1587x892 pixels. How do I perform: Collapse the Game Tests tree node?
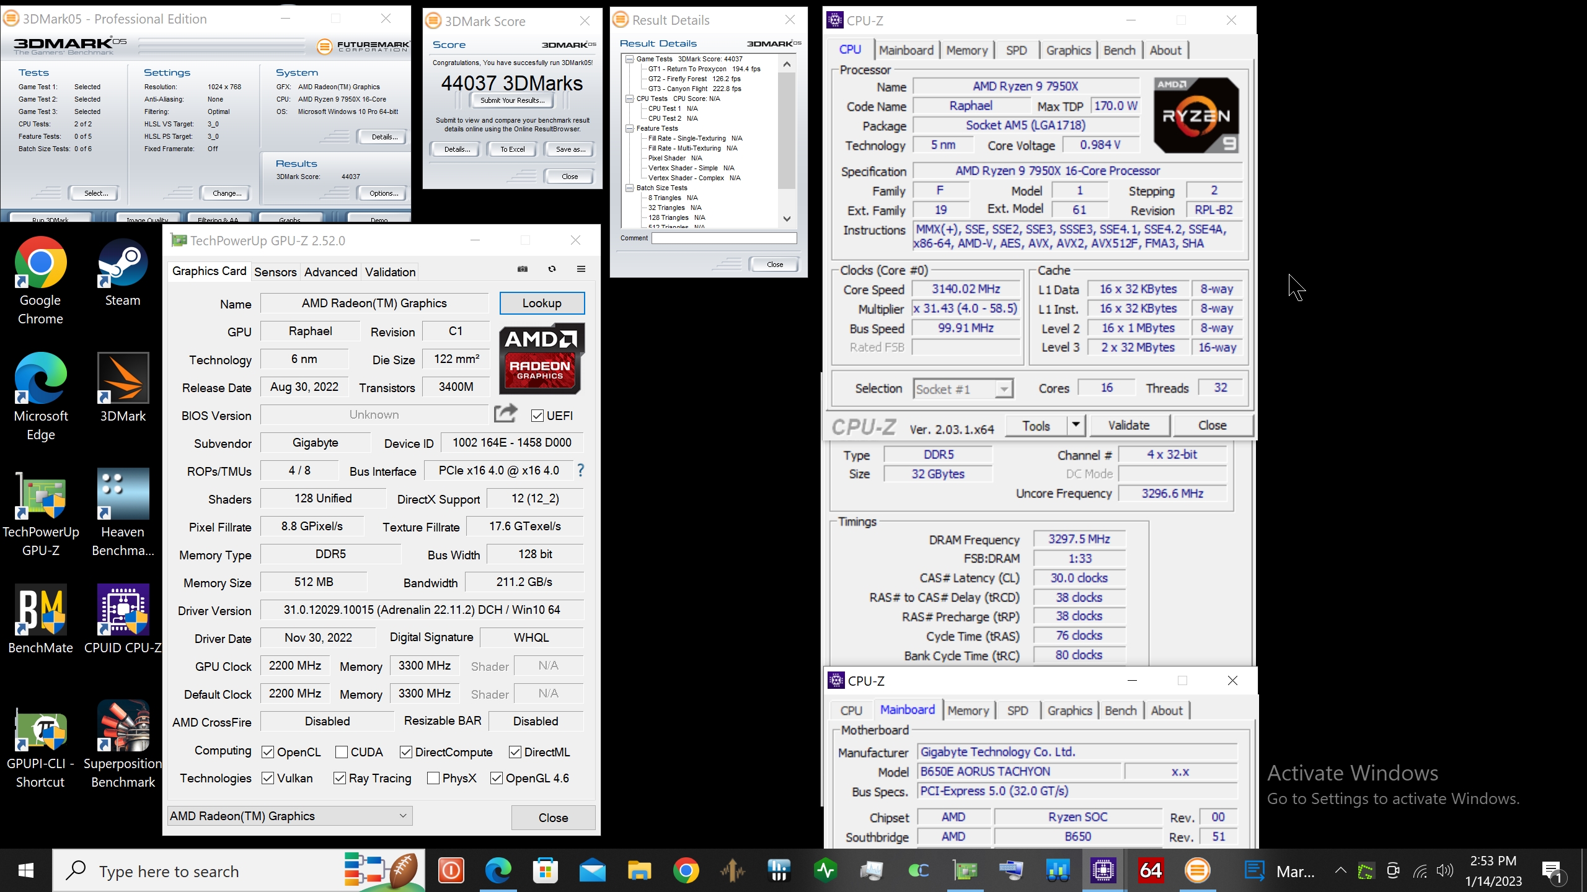click(630, 59)
